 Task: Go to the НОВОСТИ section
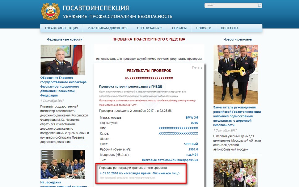pyautogui.click(x=204, y=28)
